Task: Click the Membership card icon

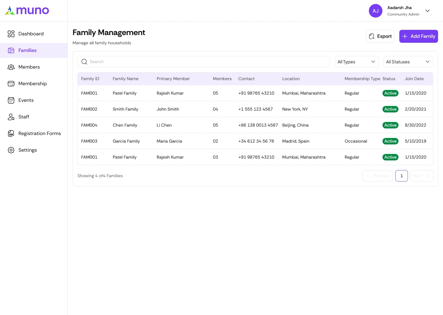Action: [11, 84]
